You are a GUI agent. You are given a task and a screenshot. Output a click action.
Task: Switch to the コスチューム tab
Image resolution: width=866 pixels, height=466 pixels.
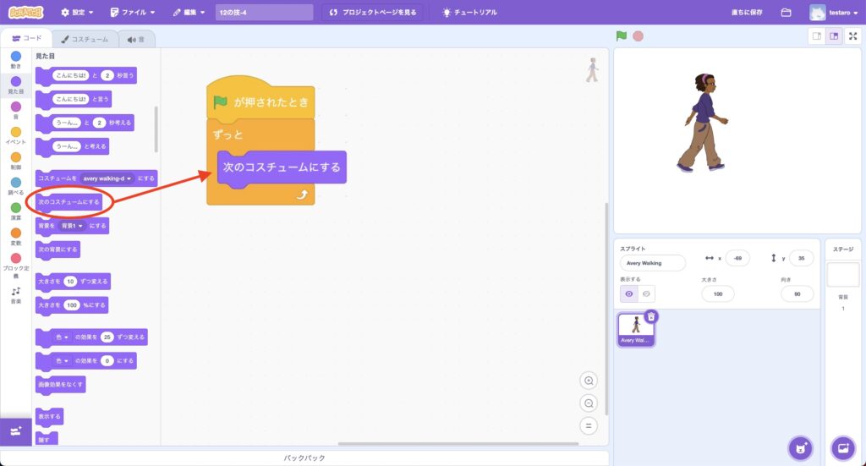tap(85, 39)
